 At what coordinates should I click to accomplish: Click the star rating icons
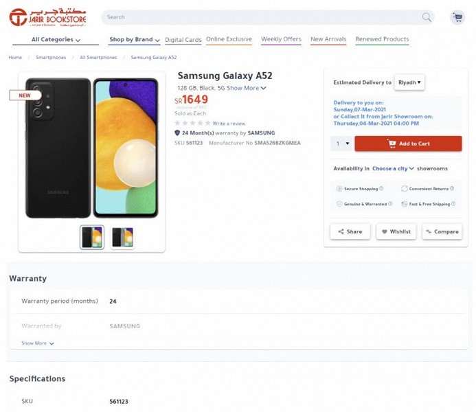[x=192, y=123]
